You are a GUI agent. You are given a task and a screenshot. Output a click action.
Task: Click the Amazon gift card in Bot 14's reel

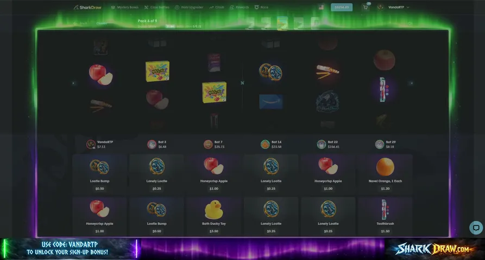click(271, 101)
